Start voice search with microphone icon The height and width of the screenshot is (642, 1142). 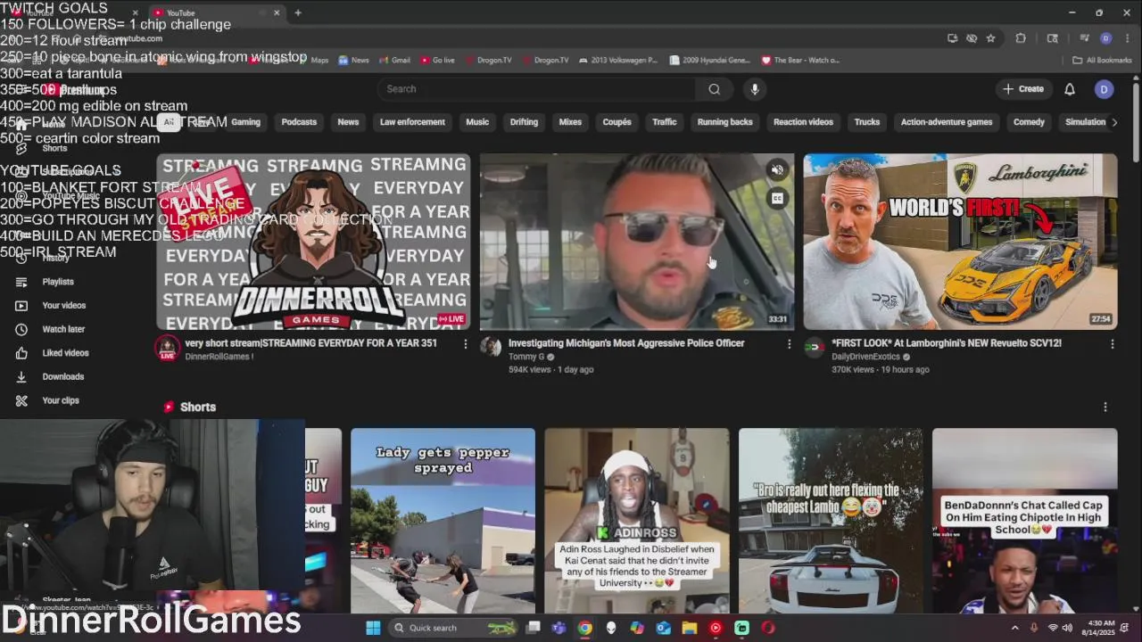(x=755, y=89)
